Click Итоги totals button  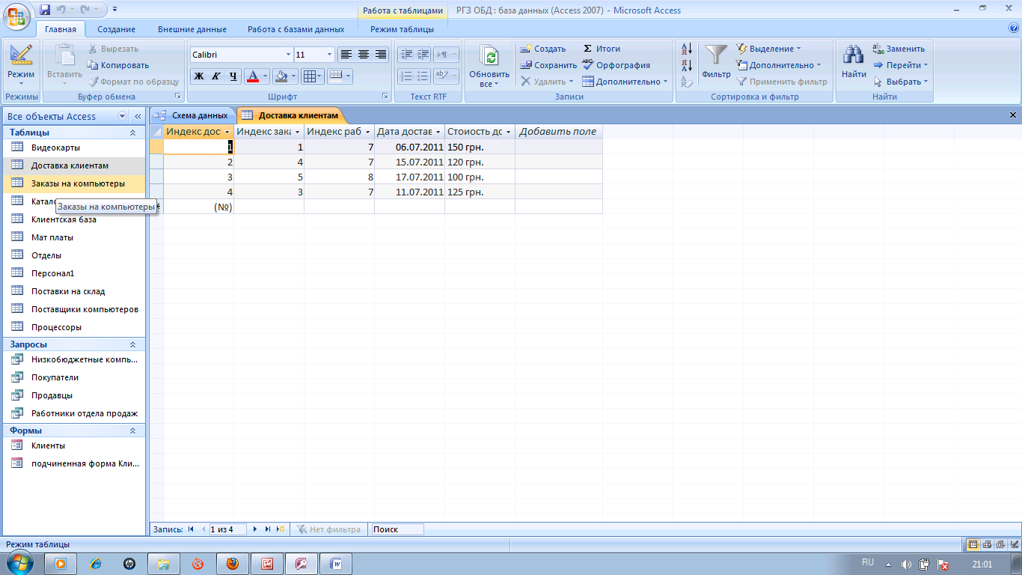[602, 49]
